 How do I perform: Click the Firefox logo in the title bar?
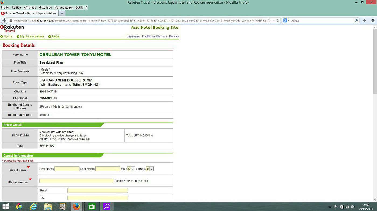(2, 2)
